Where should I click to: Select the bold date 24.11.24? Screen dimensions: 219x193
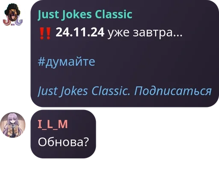[x=80, y=33]
